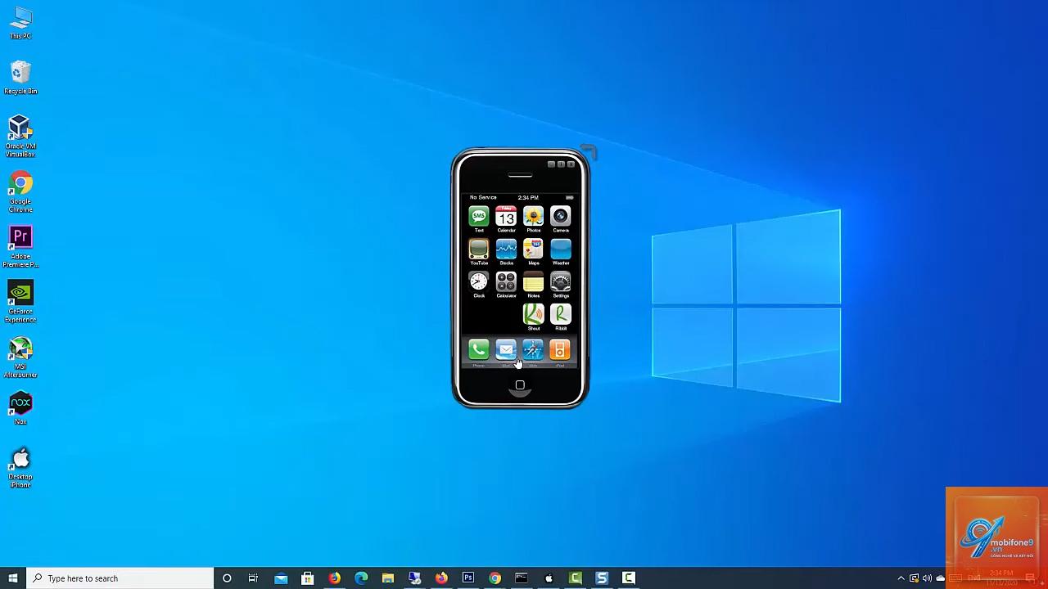The width and height of the screenshot is (1048, 589).
Task: Click the taskbar search box
Action: (x=120, y=578)
